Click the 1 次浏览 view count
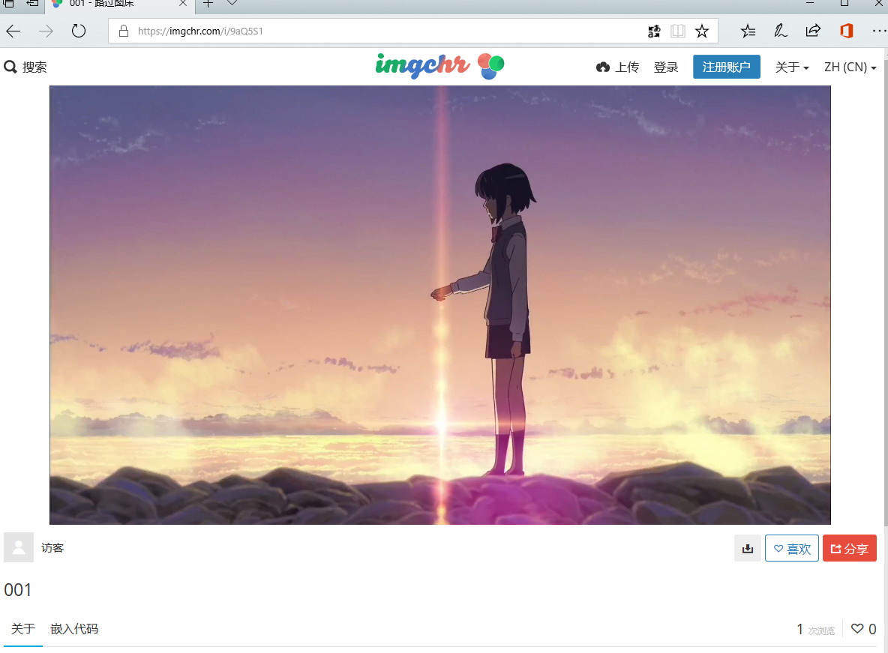888x653 pixels. click(x=815, y=630)
